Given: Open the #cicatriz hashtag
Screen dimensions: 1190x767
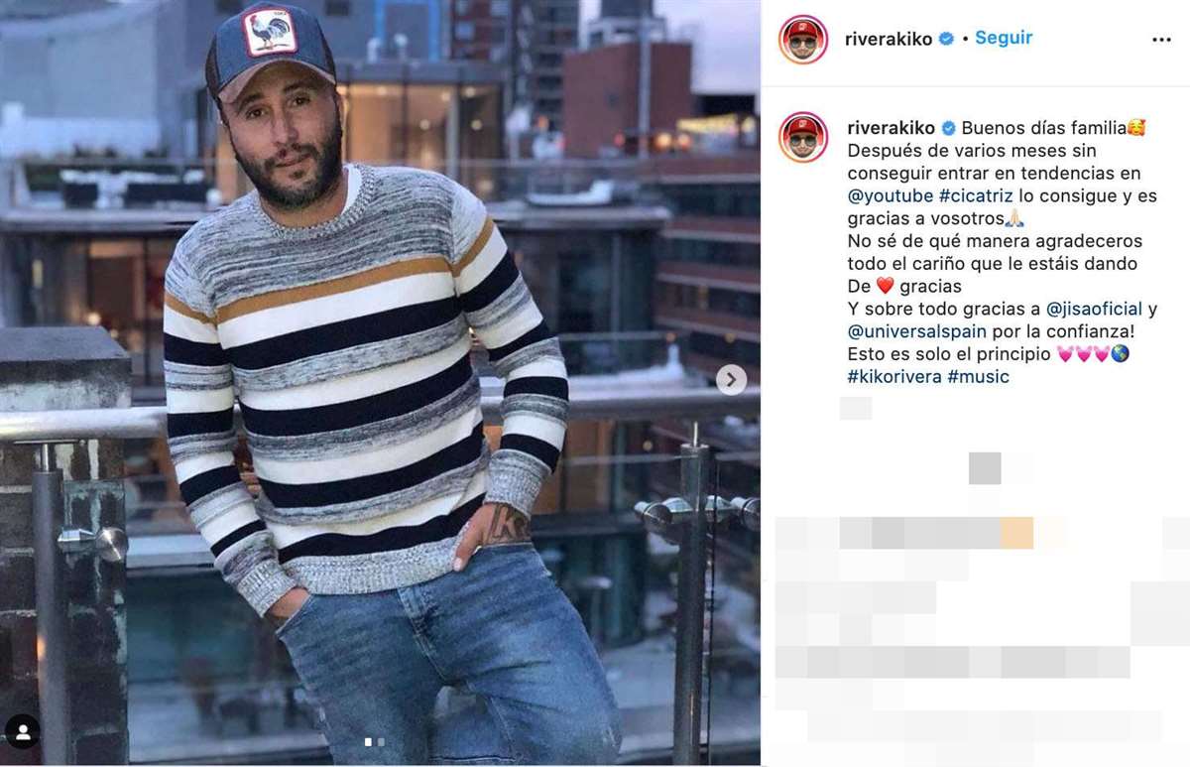Looking at the screenshot, I should [976, 196].
